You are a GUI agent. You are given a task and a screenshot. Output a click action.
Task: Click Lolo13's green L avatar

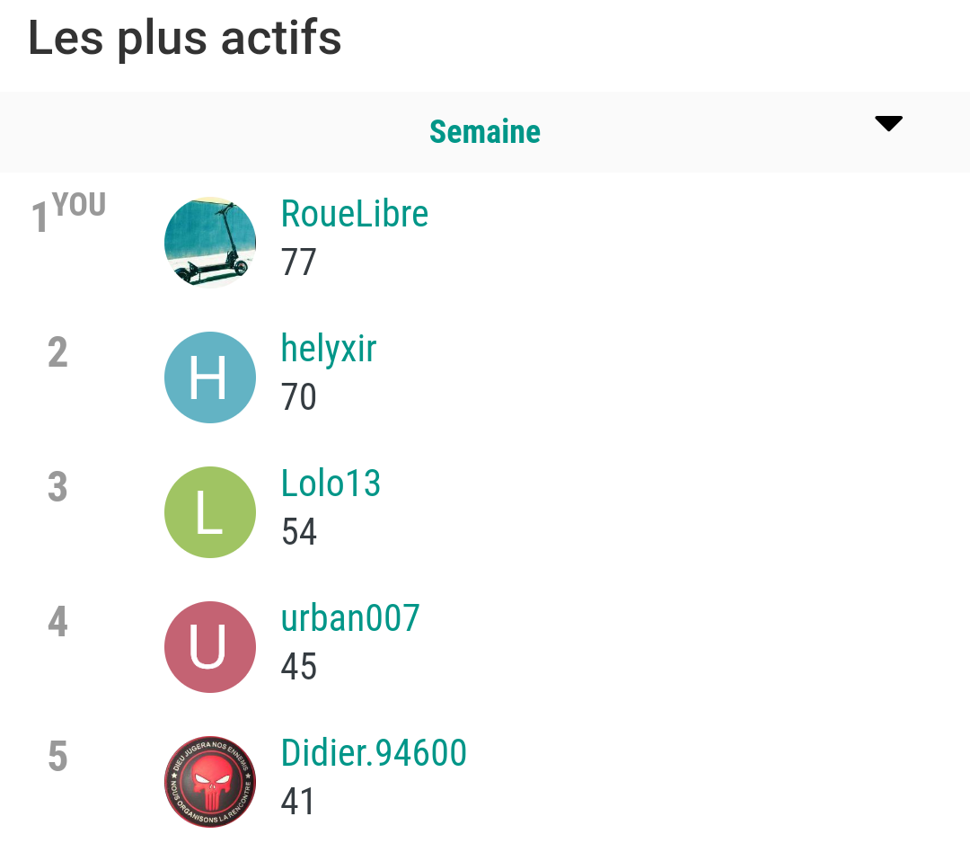[x=210, y=512]
